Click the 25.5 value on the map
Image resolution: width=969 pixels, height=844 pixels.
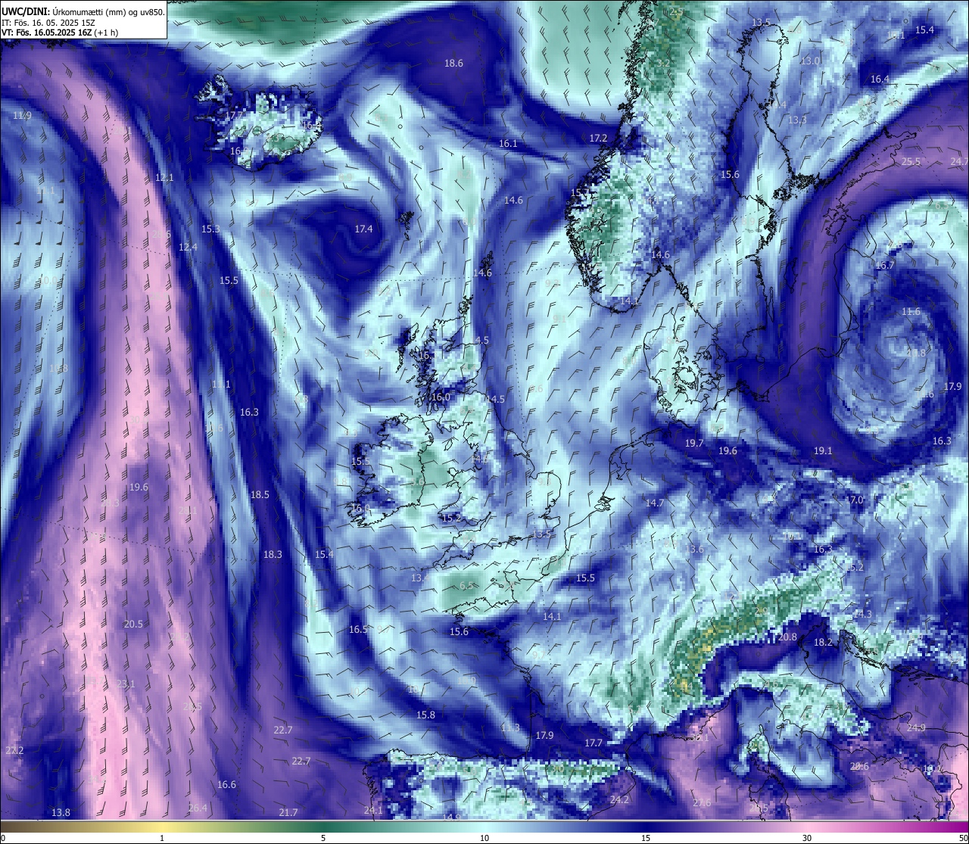click(x=911, y=161)
